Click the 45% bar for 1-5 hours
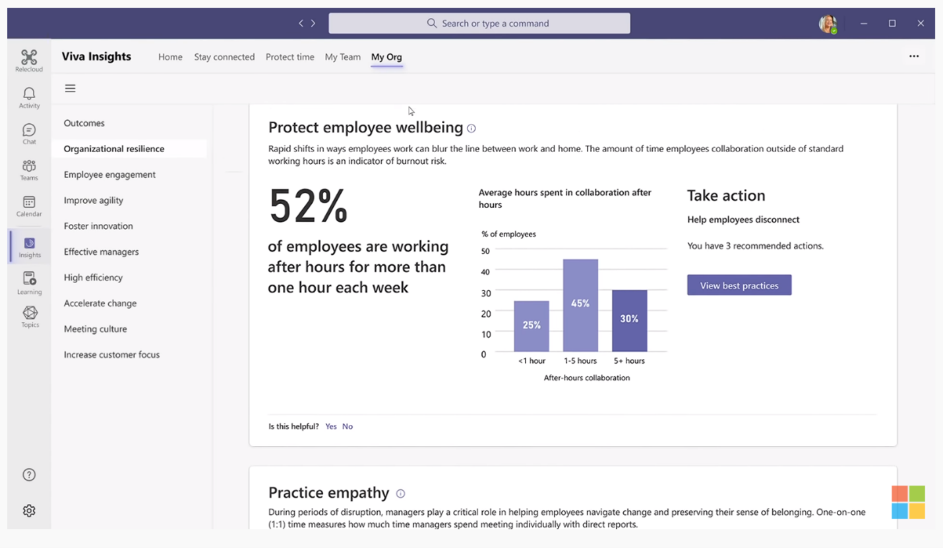The image size is (943, 548). click(x=580, y=305)
